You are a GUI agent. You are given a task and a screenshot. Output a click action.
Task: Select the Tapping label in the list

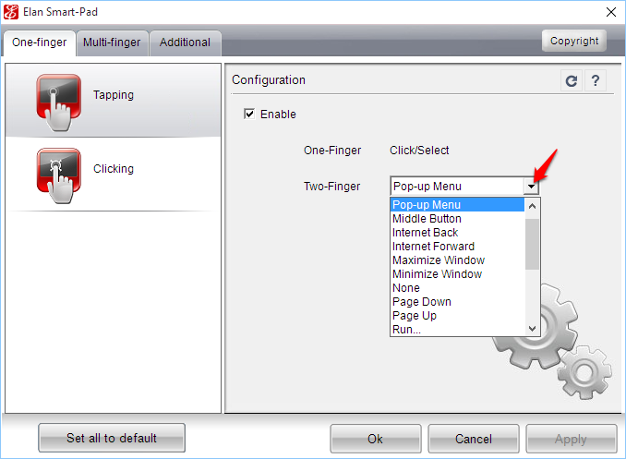[x=114, y=95]
